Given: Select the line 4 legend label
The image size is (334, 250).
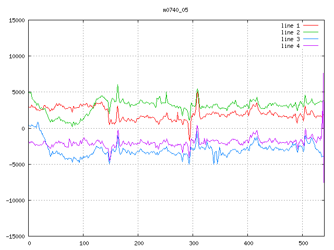Looking at the screenshot, I should [x=291, y=46].
